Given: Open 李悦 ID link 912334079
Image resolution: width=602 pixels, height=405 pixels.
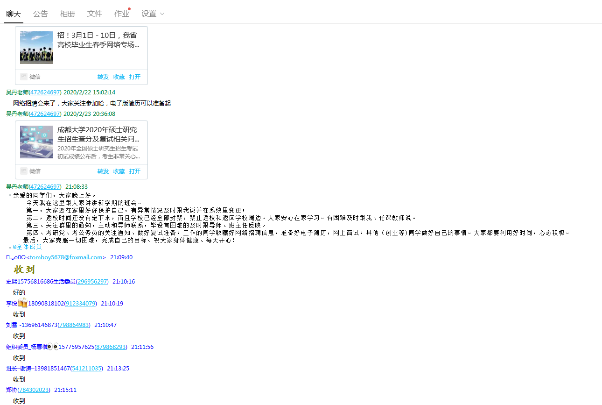Looking at the screenshot, I should 81,304.
